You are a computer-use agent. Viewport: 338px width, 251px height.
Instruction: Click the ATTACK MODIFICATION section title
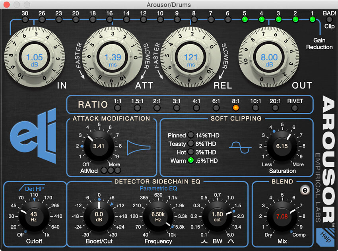click(x=111, y=118)
